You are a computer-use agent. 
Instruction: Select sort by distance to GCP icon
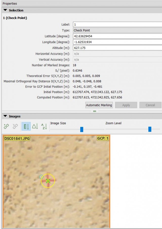point(26,126)
